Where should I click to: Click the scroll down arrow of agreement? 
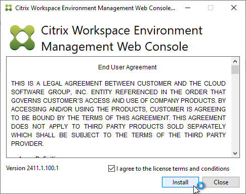click(x=235, y=153)
